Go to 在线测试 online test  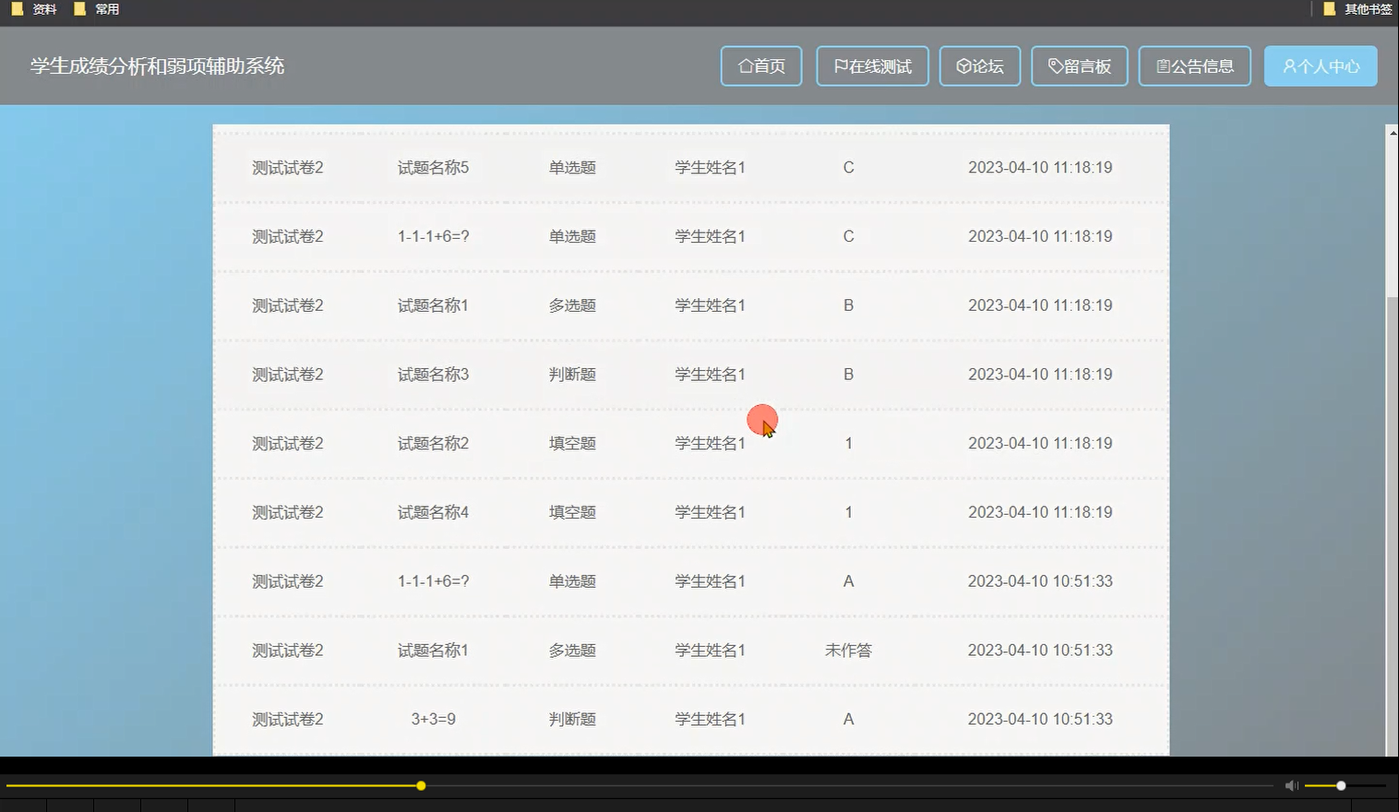[x=872, y=66]
